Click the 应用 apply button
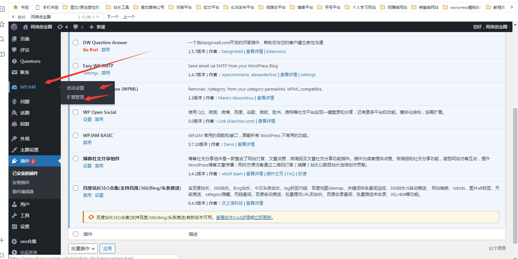 point(108,249)
